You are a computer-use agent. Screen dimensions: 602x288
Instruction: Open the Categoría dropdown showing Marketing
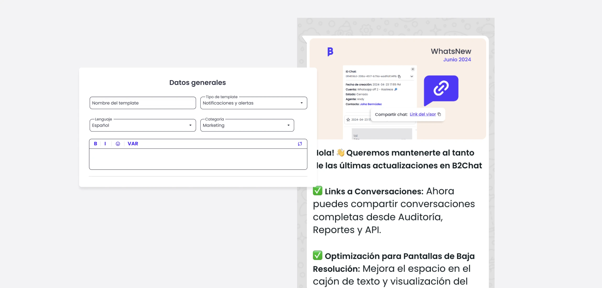point(247,125)
